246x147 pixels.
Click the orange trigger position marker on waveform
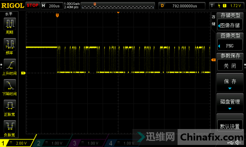coord(57,15)
